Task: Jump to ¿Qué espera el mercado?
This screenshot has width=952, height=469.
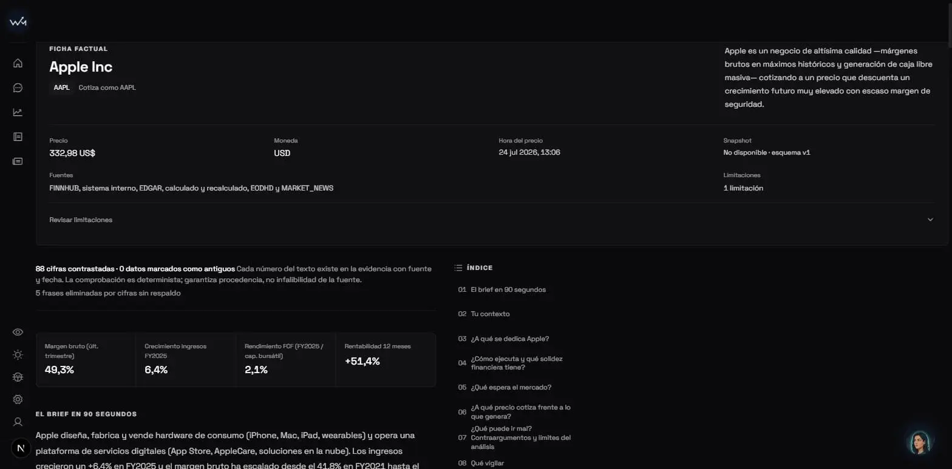Action: pyautogui.click(x=511, y=387)
